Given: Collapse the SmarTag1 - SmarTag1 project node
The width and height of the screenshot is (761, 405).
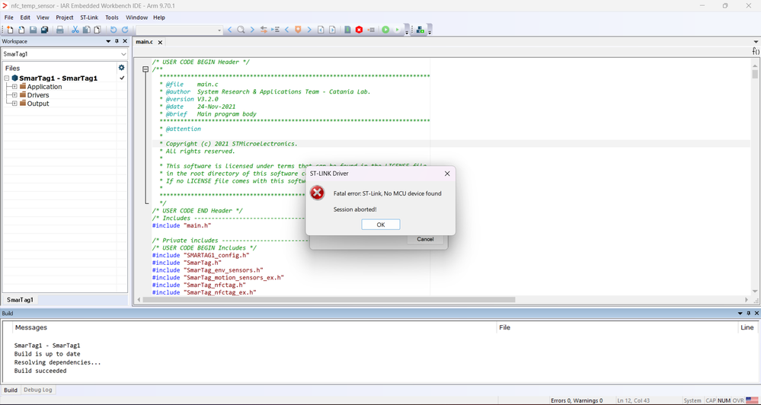Looking at the screenshot, I should tap(7, 78).
